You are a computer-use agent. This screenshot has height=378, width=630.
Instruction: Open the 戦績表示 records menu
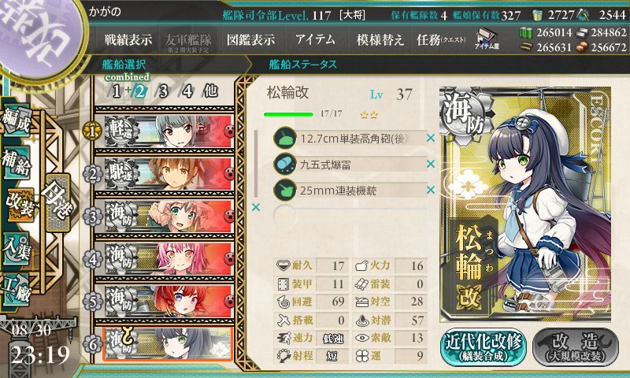point(128,39)
